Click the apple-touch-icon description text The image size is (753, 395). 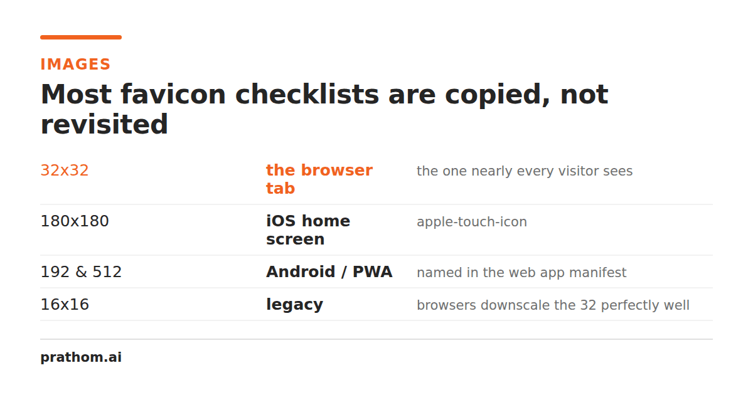(x=472, y=222)
